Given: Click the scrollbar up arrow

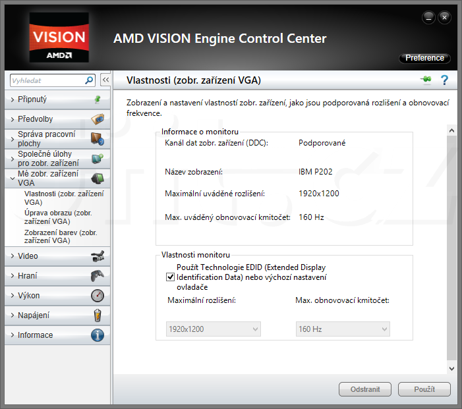Looking at the screenshot, I should [x=451, y=130].
